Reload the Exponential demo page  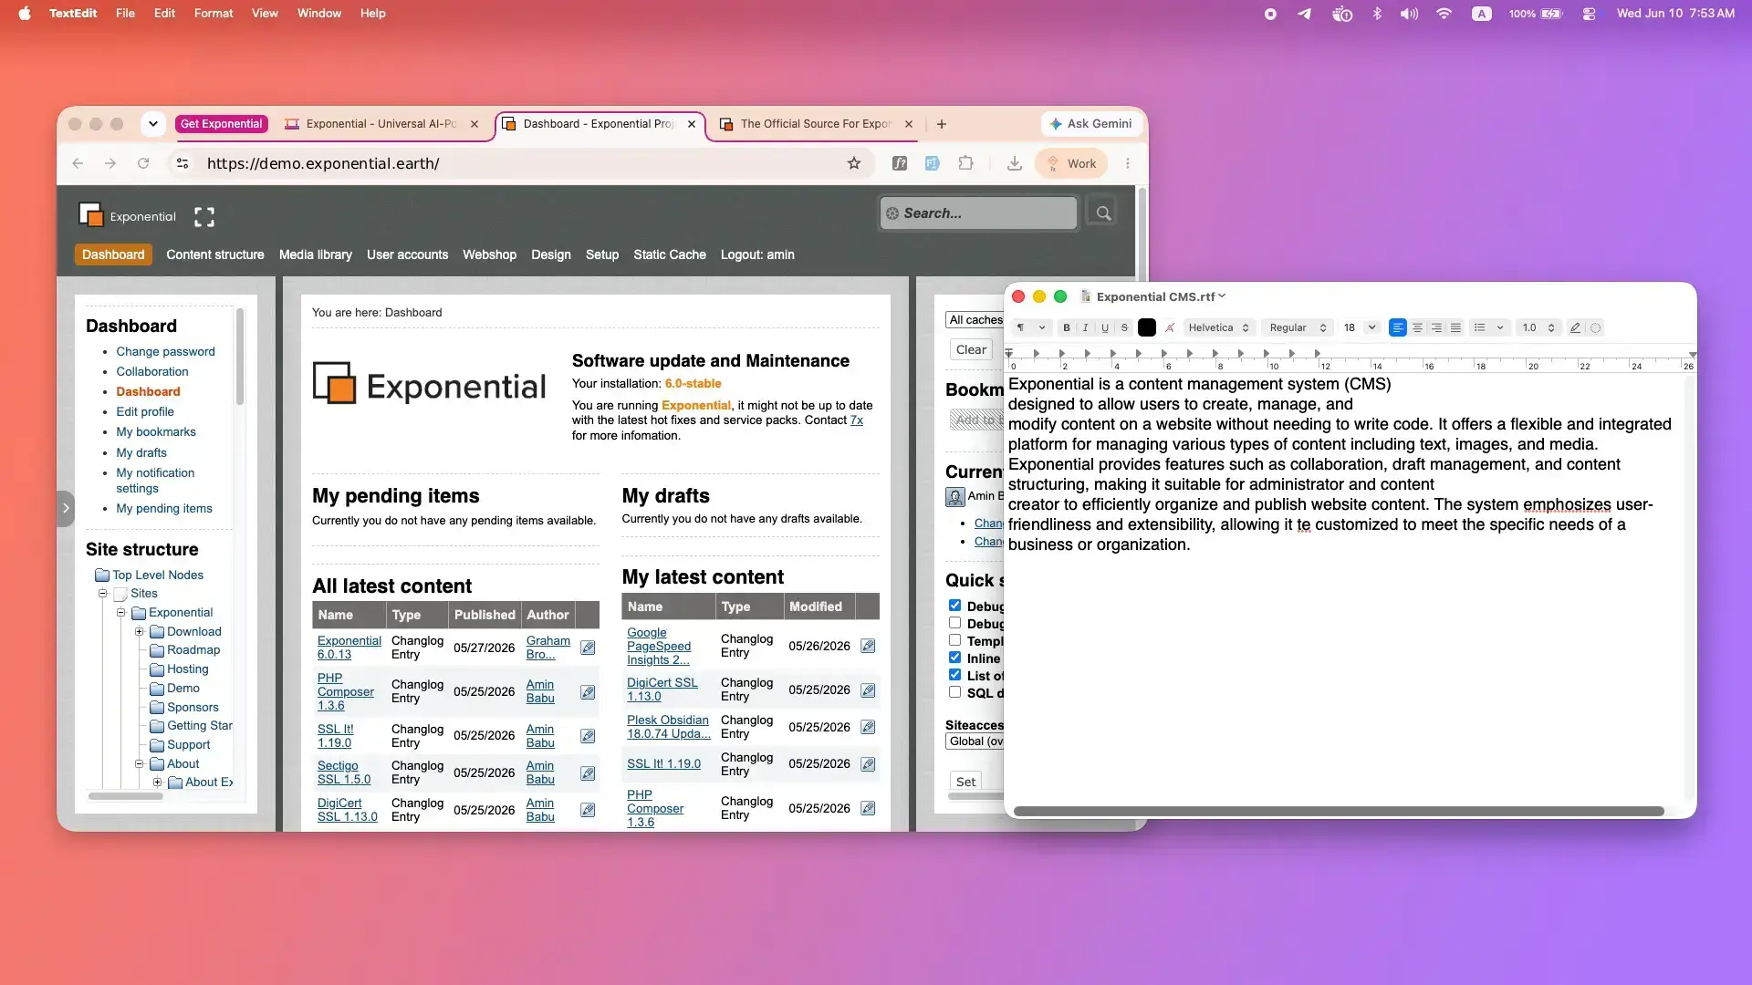tap(143, 163)
